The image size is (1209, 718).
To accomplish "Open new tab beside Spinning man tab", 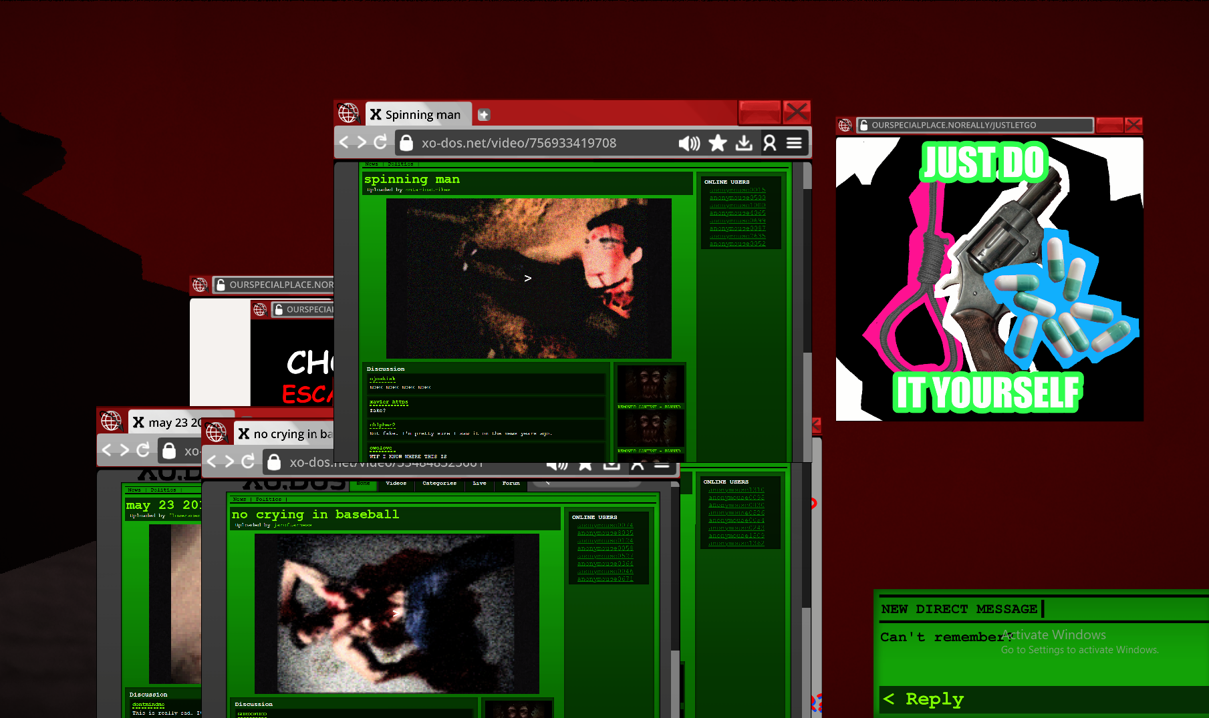I will click(x=484, y=115).
